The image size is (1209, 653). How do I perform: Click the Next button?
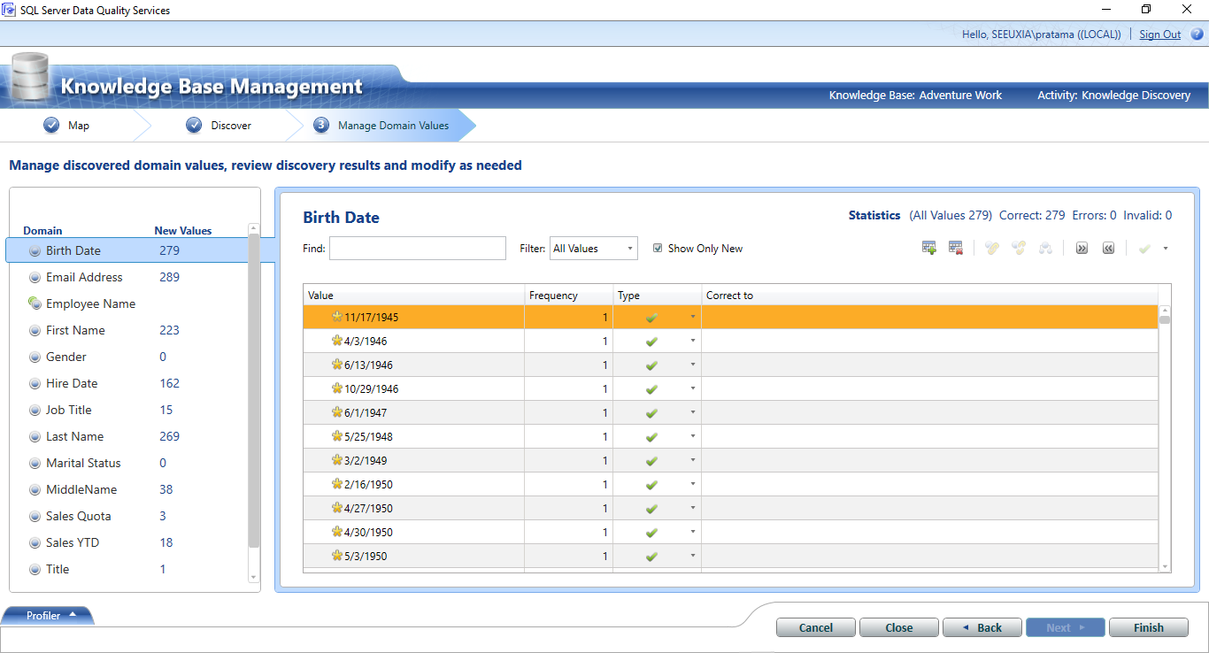pyautogui.click(x=1066, y=627)
